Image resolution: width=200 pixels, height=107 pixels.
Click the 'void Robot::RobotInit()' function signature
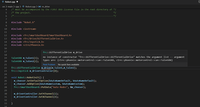[x=26, y=77]
